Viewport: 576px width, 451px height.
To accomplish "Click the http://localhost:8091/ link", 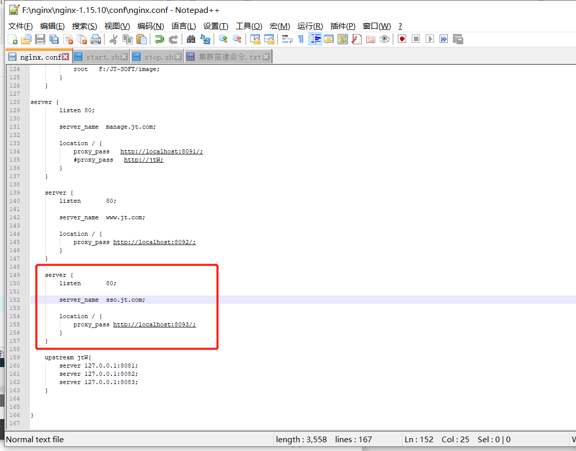I will click(x=162, y=151).
